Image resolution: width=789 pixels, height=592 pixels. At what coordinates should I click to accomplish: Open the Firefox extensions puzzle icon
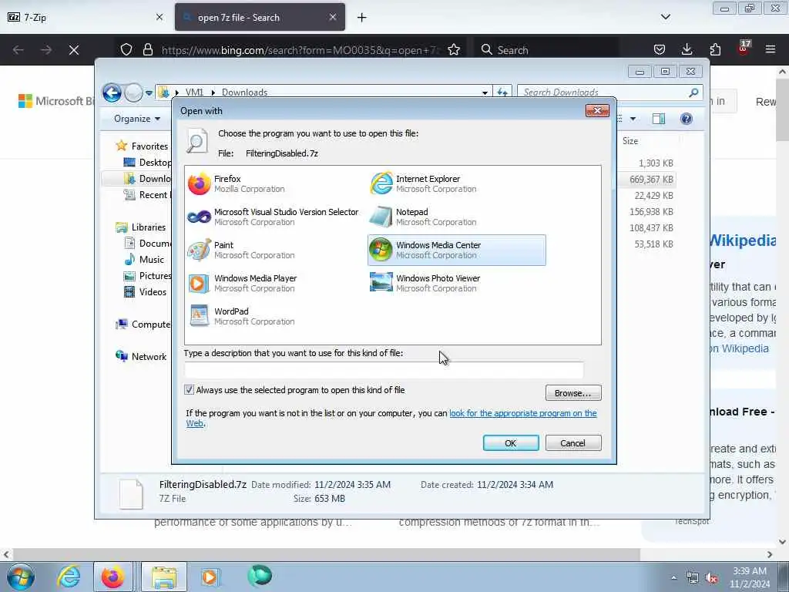point(715,49)
